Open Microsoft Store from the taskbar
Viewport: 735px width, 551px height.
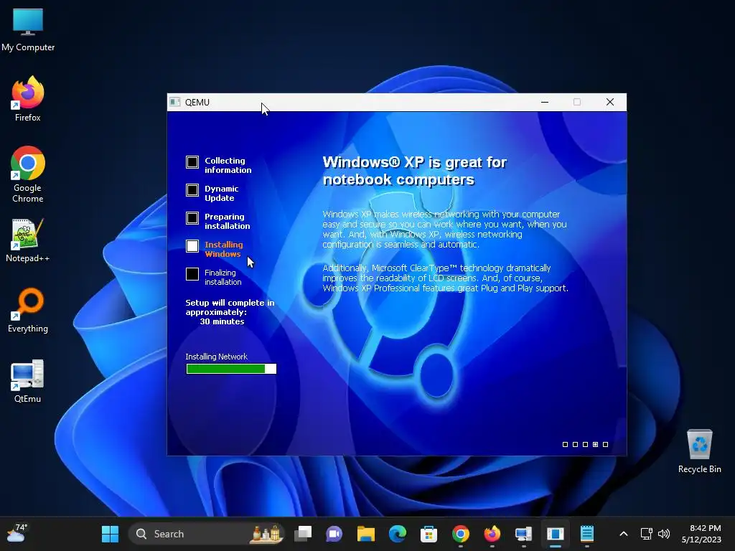(x=429, y=534)
